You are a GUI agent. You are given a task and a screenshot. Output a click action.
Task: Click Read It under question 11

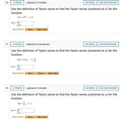[30, 73]
